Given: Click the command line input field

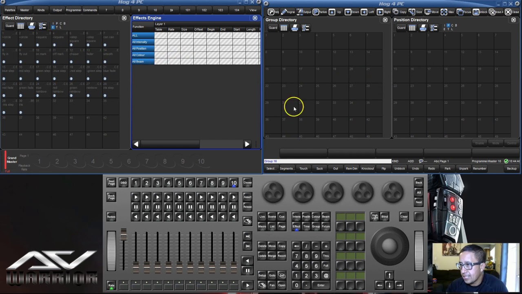Looking at the screenshot, I should (x=327, y=161).
